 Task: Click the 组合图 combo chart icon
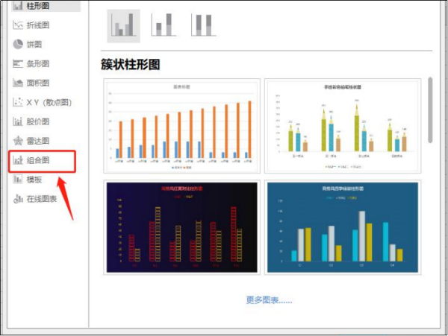pyautogui.click(x=18, y=160)
